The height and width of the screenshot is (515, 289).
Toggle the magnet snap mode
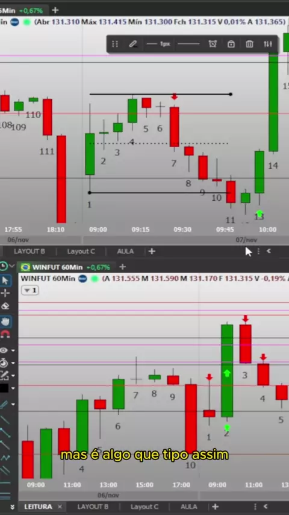[5, 334]
